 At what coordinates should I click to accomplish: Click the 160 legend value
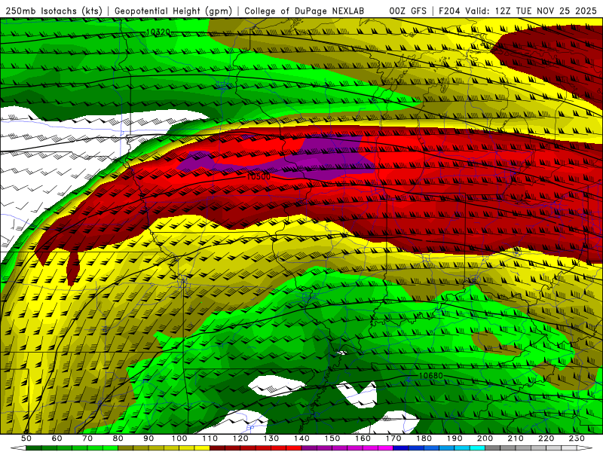363,438
